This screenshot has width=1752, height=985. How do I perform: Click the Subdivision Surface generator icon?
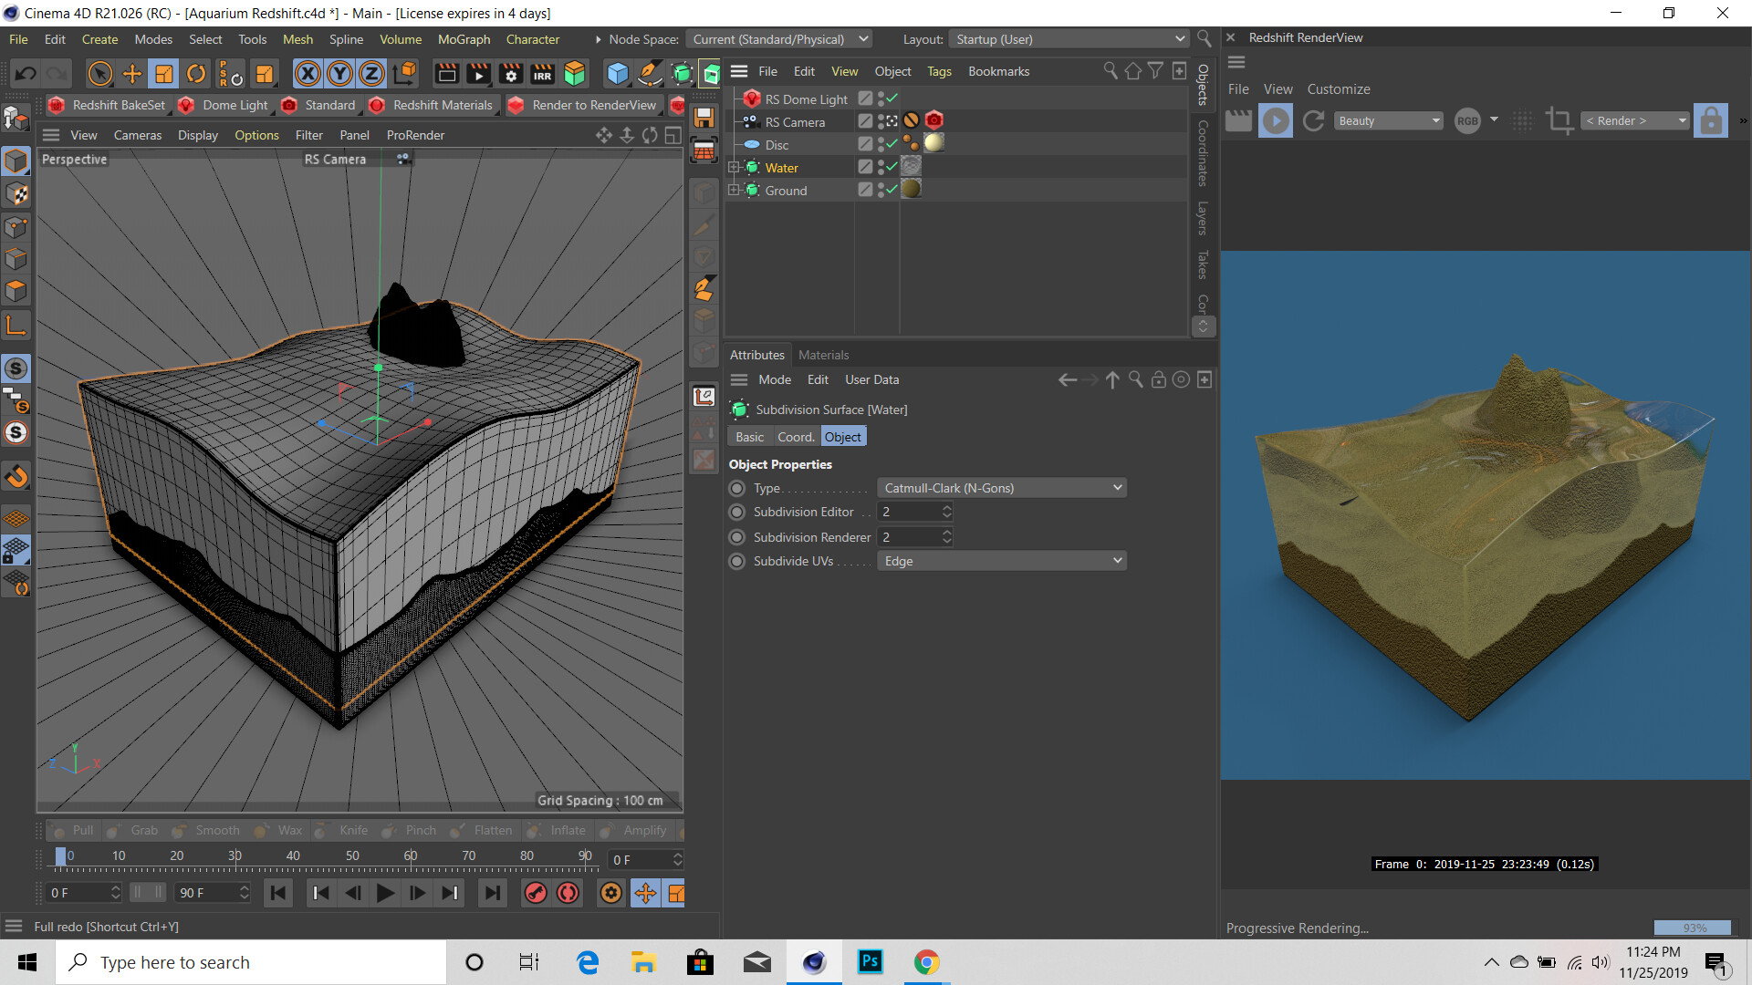[x=682, y=73]
